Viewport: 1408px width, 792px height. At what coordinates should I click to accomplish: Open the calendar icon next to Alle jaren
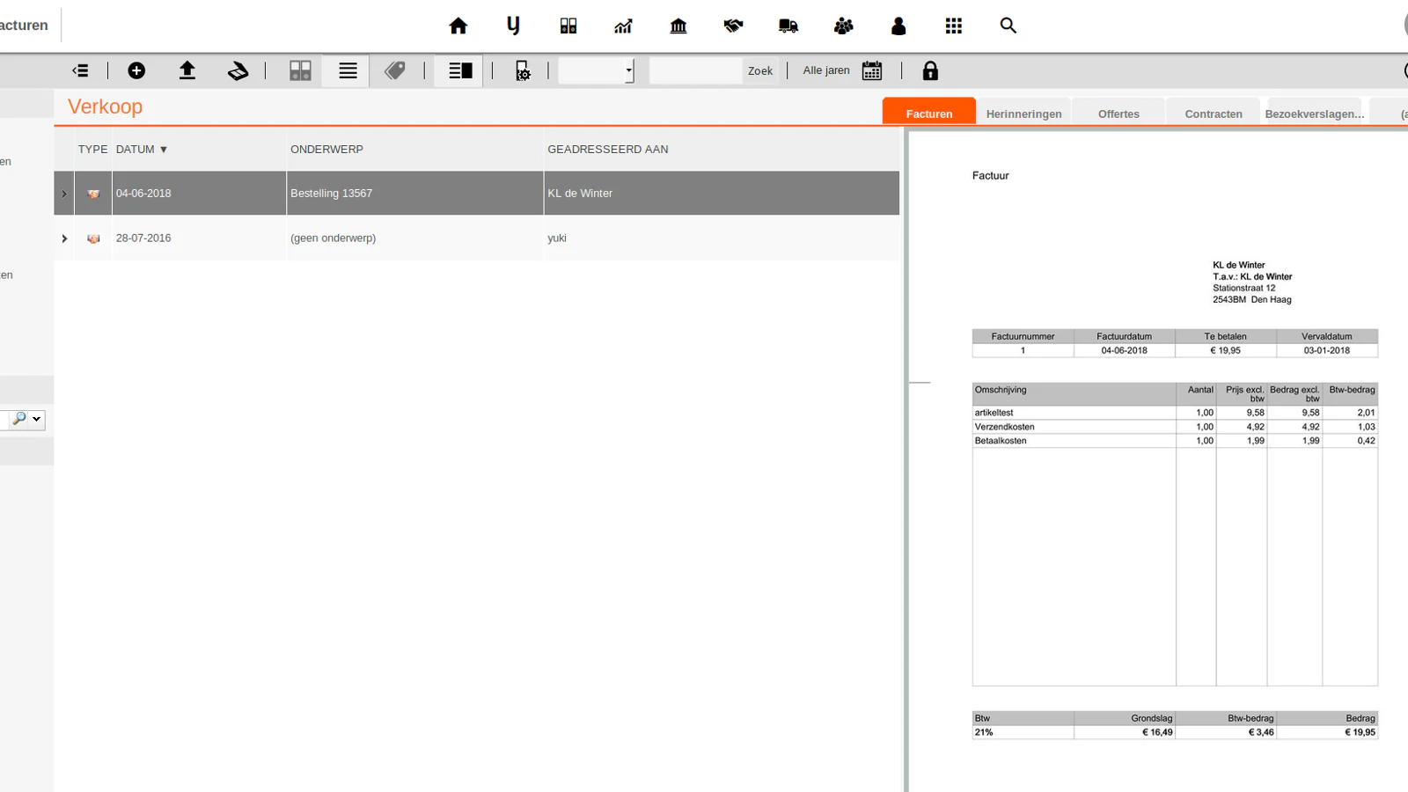pyautogui.click(x=872, y=70)
